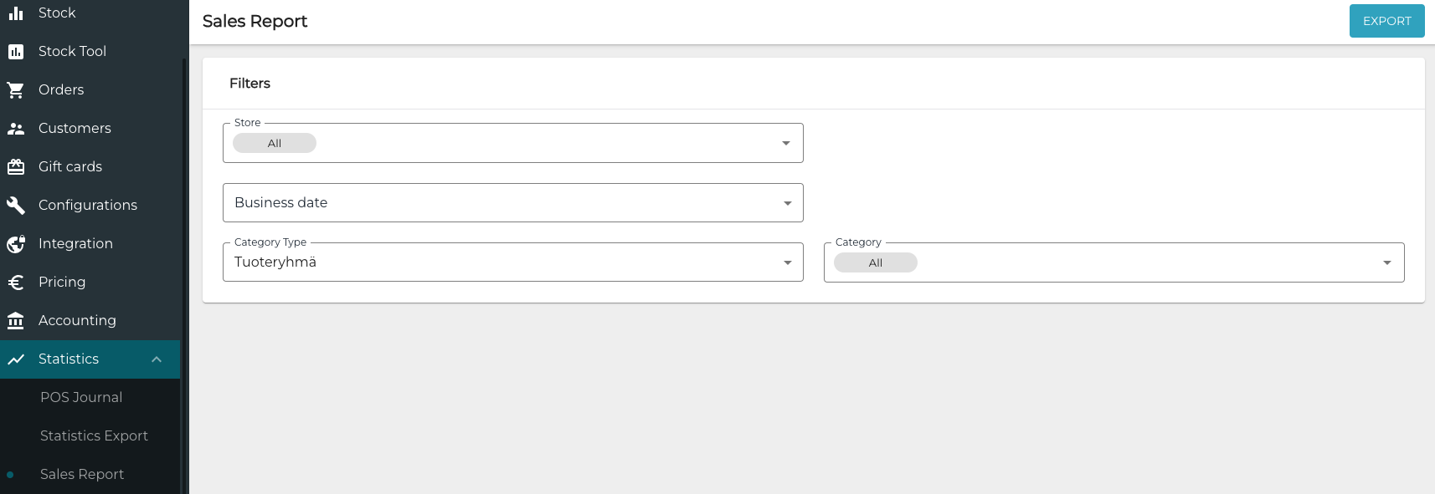Click the Gift cards icon
1435x494 pixels.
(16, 167)
